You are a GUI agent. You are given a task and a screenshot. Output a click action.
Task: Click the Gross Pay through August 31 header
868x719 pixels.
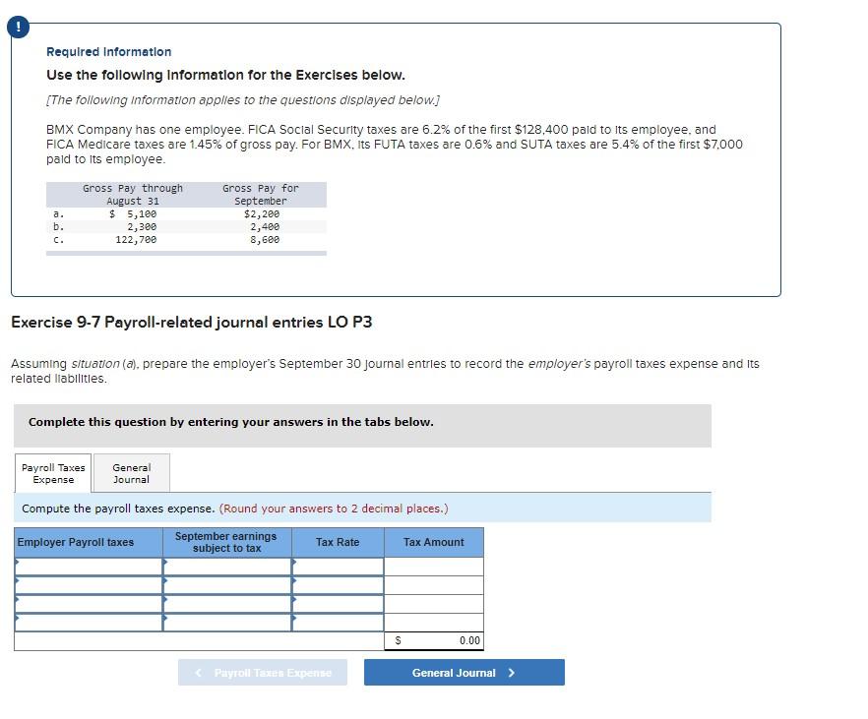133,195
